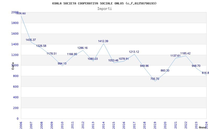
Task: Click the x-axis year 2022
Action: 186,125
